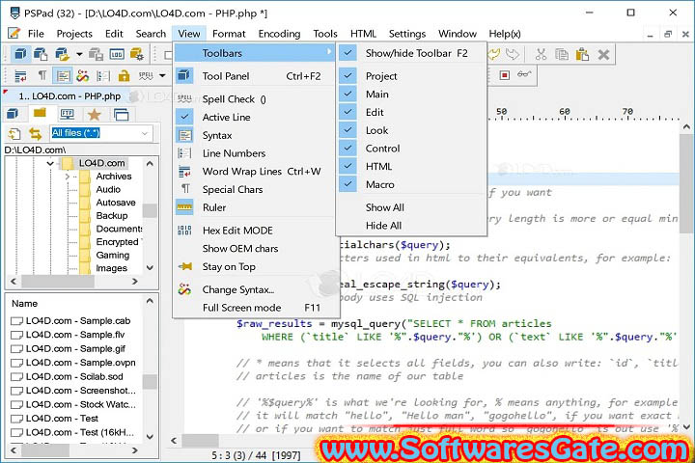This screenshot has width=695, height=463.
Task: Open the spell check dropdown arrow
Action: pos(163,76)
